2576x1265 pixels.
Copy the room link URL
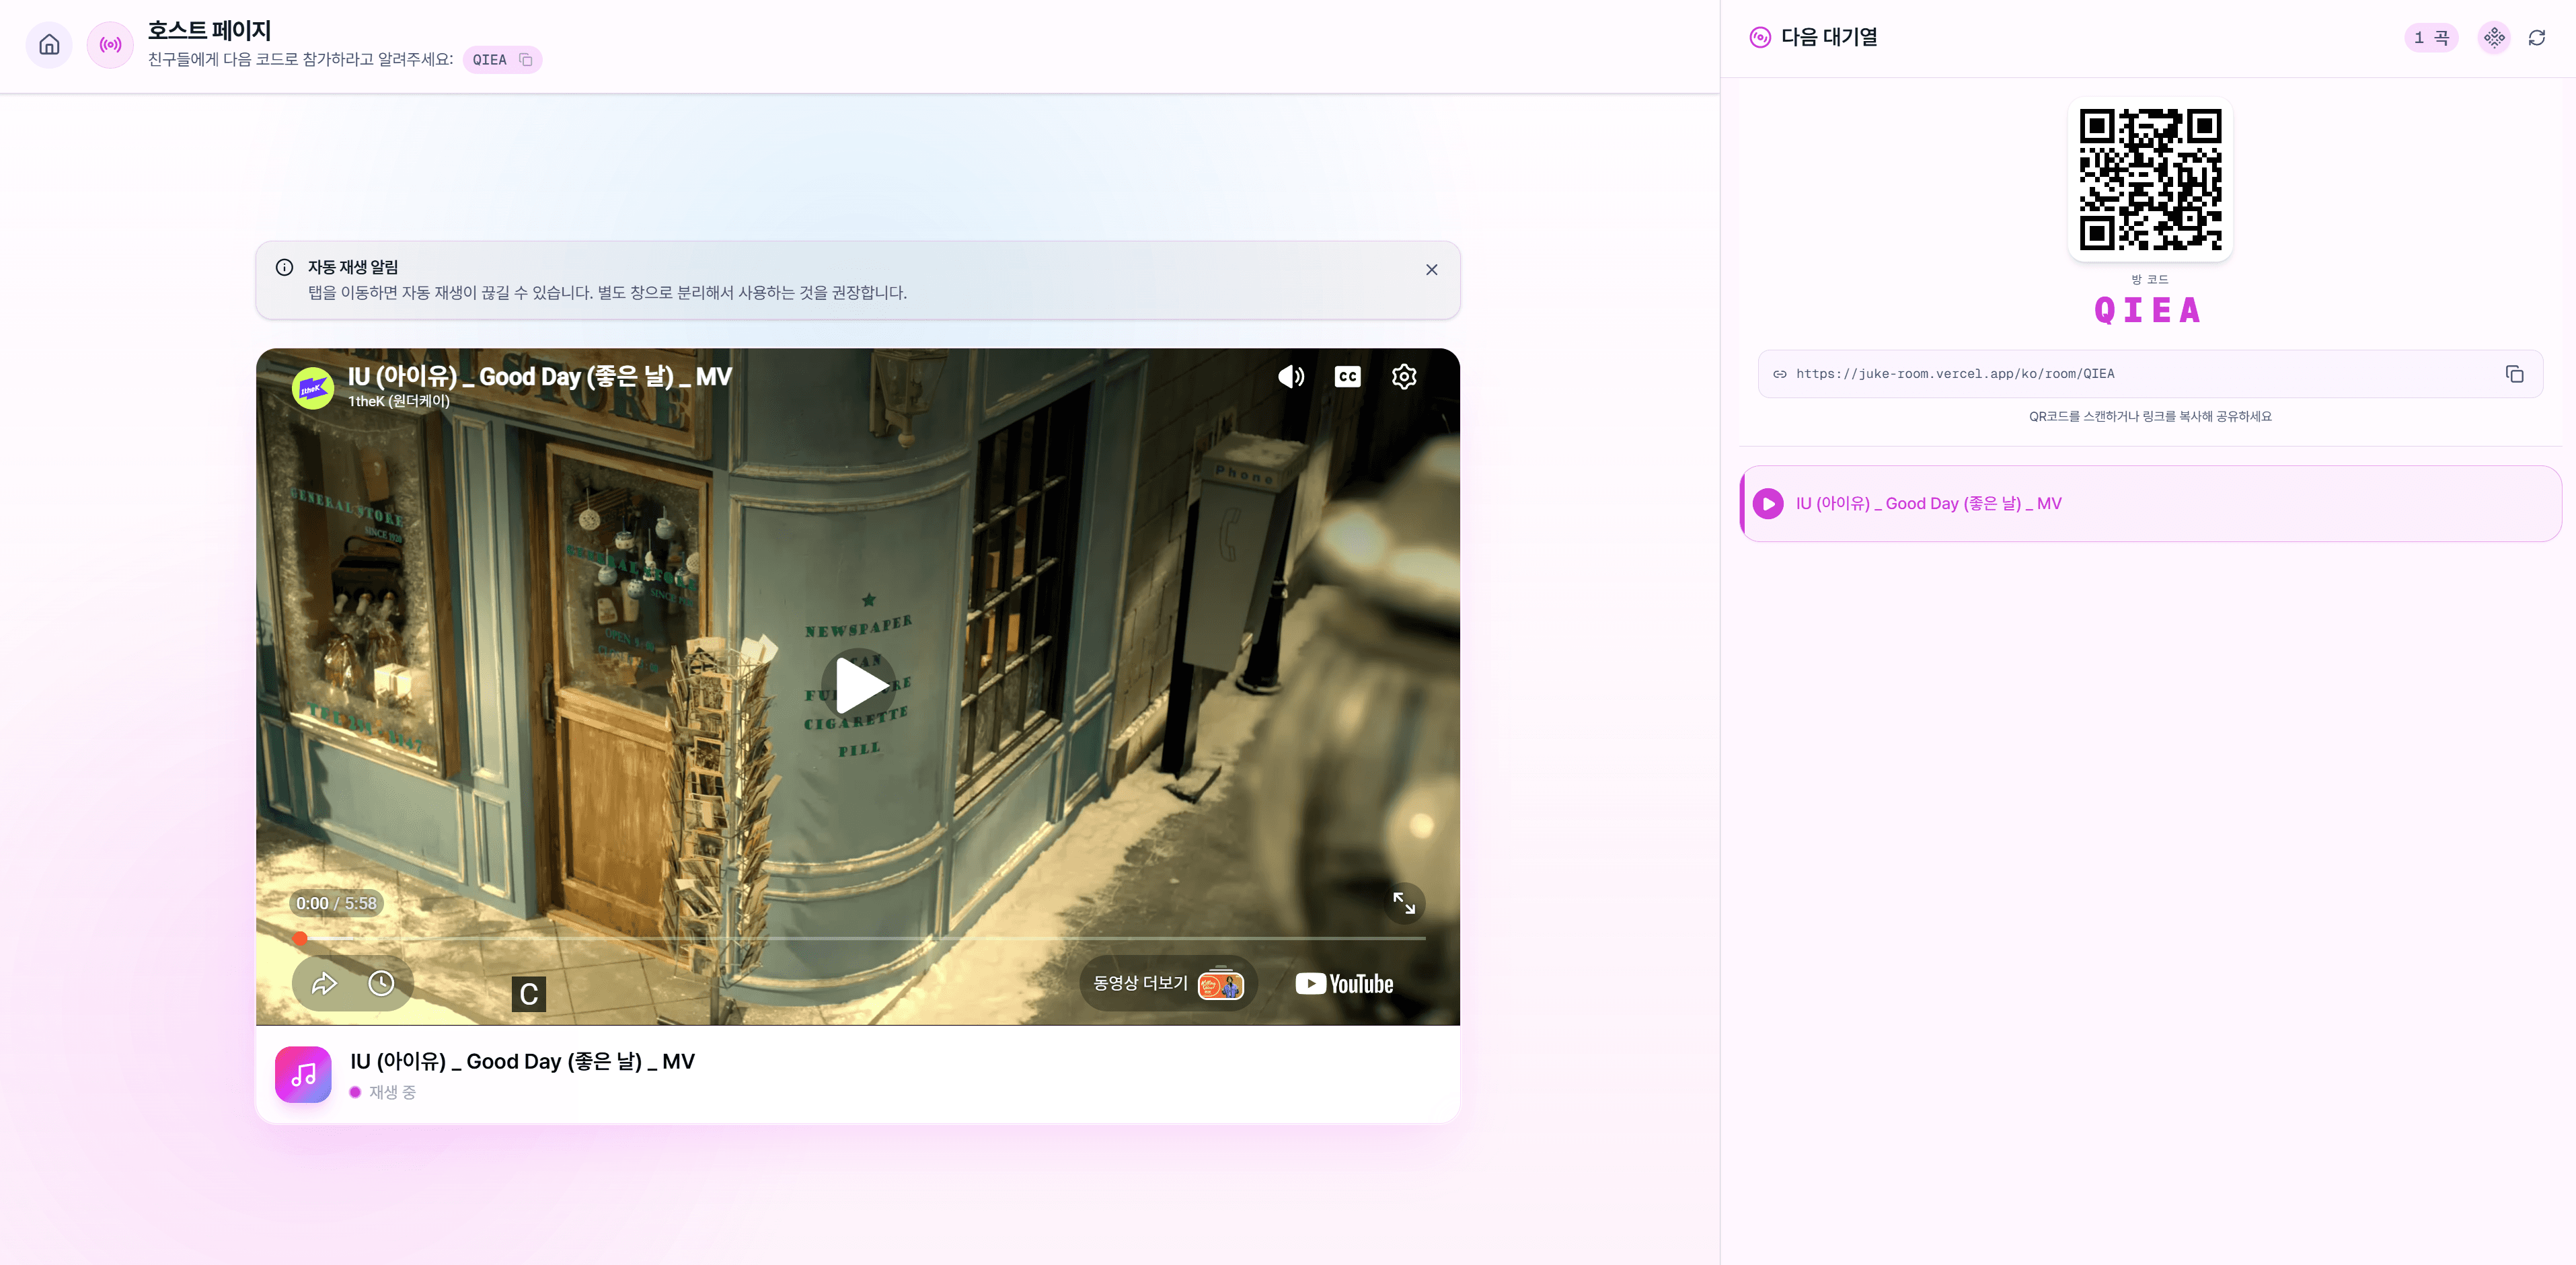(x=2514, y=374)
